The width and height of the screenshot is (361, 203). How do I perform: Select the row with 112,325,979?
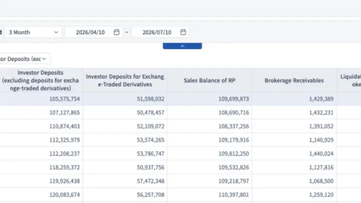tap(180, 140)
